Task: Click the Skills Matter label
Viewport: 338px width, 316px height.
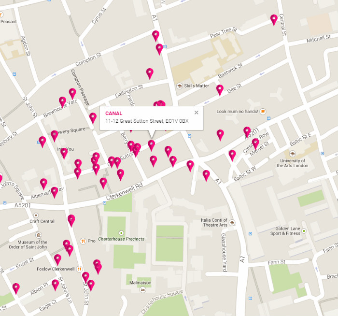Action: coord(197,86)
